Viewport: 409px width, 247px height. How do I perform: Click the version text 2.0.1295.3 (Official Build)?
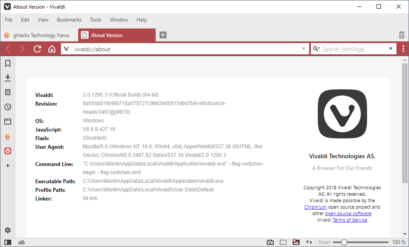click(121, 95)
